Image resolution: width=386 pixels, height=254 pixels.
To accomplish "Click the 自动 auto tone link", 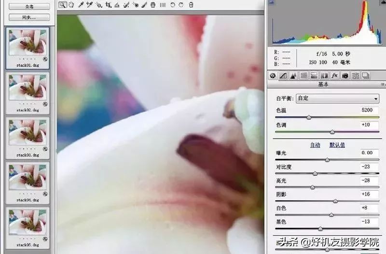I will point(315,145).
